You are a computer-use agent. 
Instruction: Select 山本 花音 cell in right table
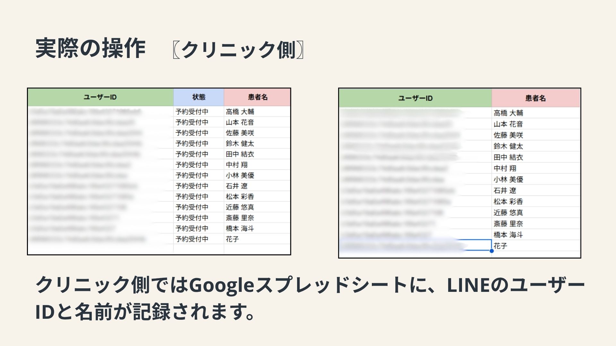point(508,124)
